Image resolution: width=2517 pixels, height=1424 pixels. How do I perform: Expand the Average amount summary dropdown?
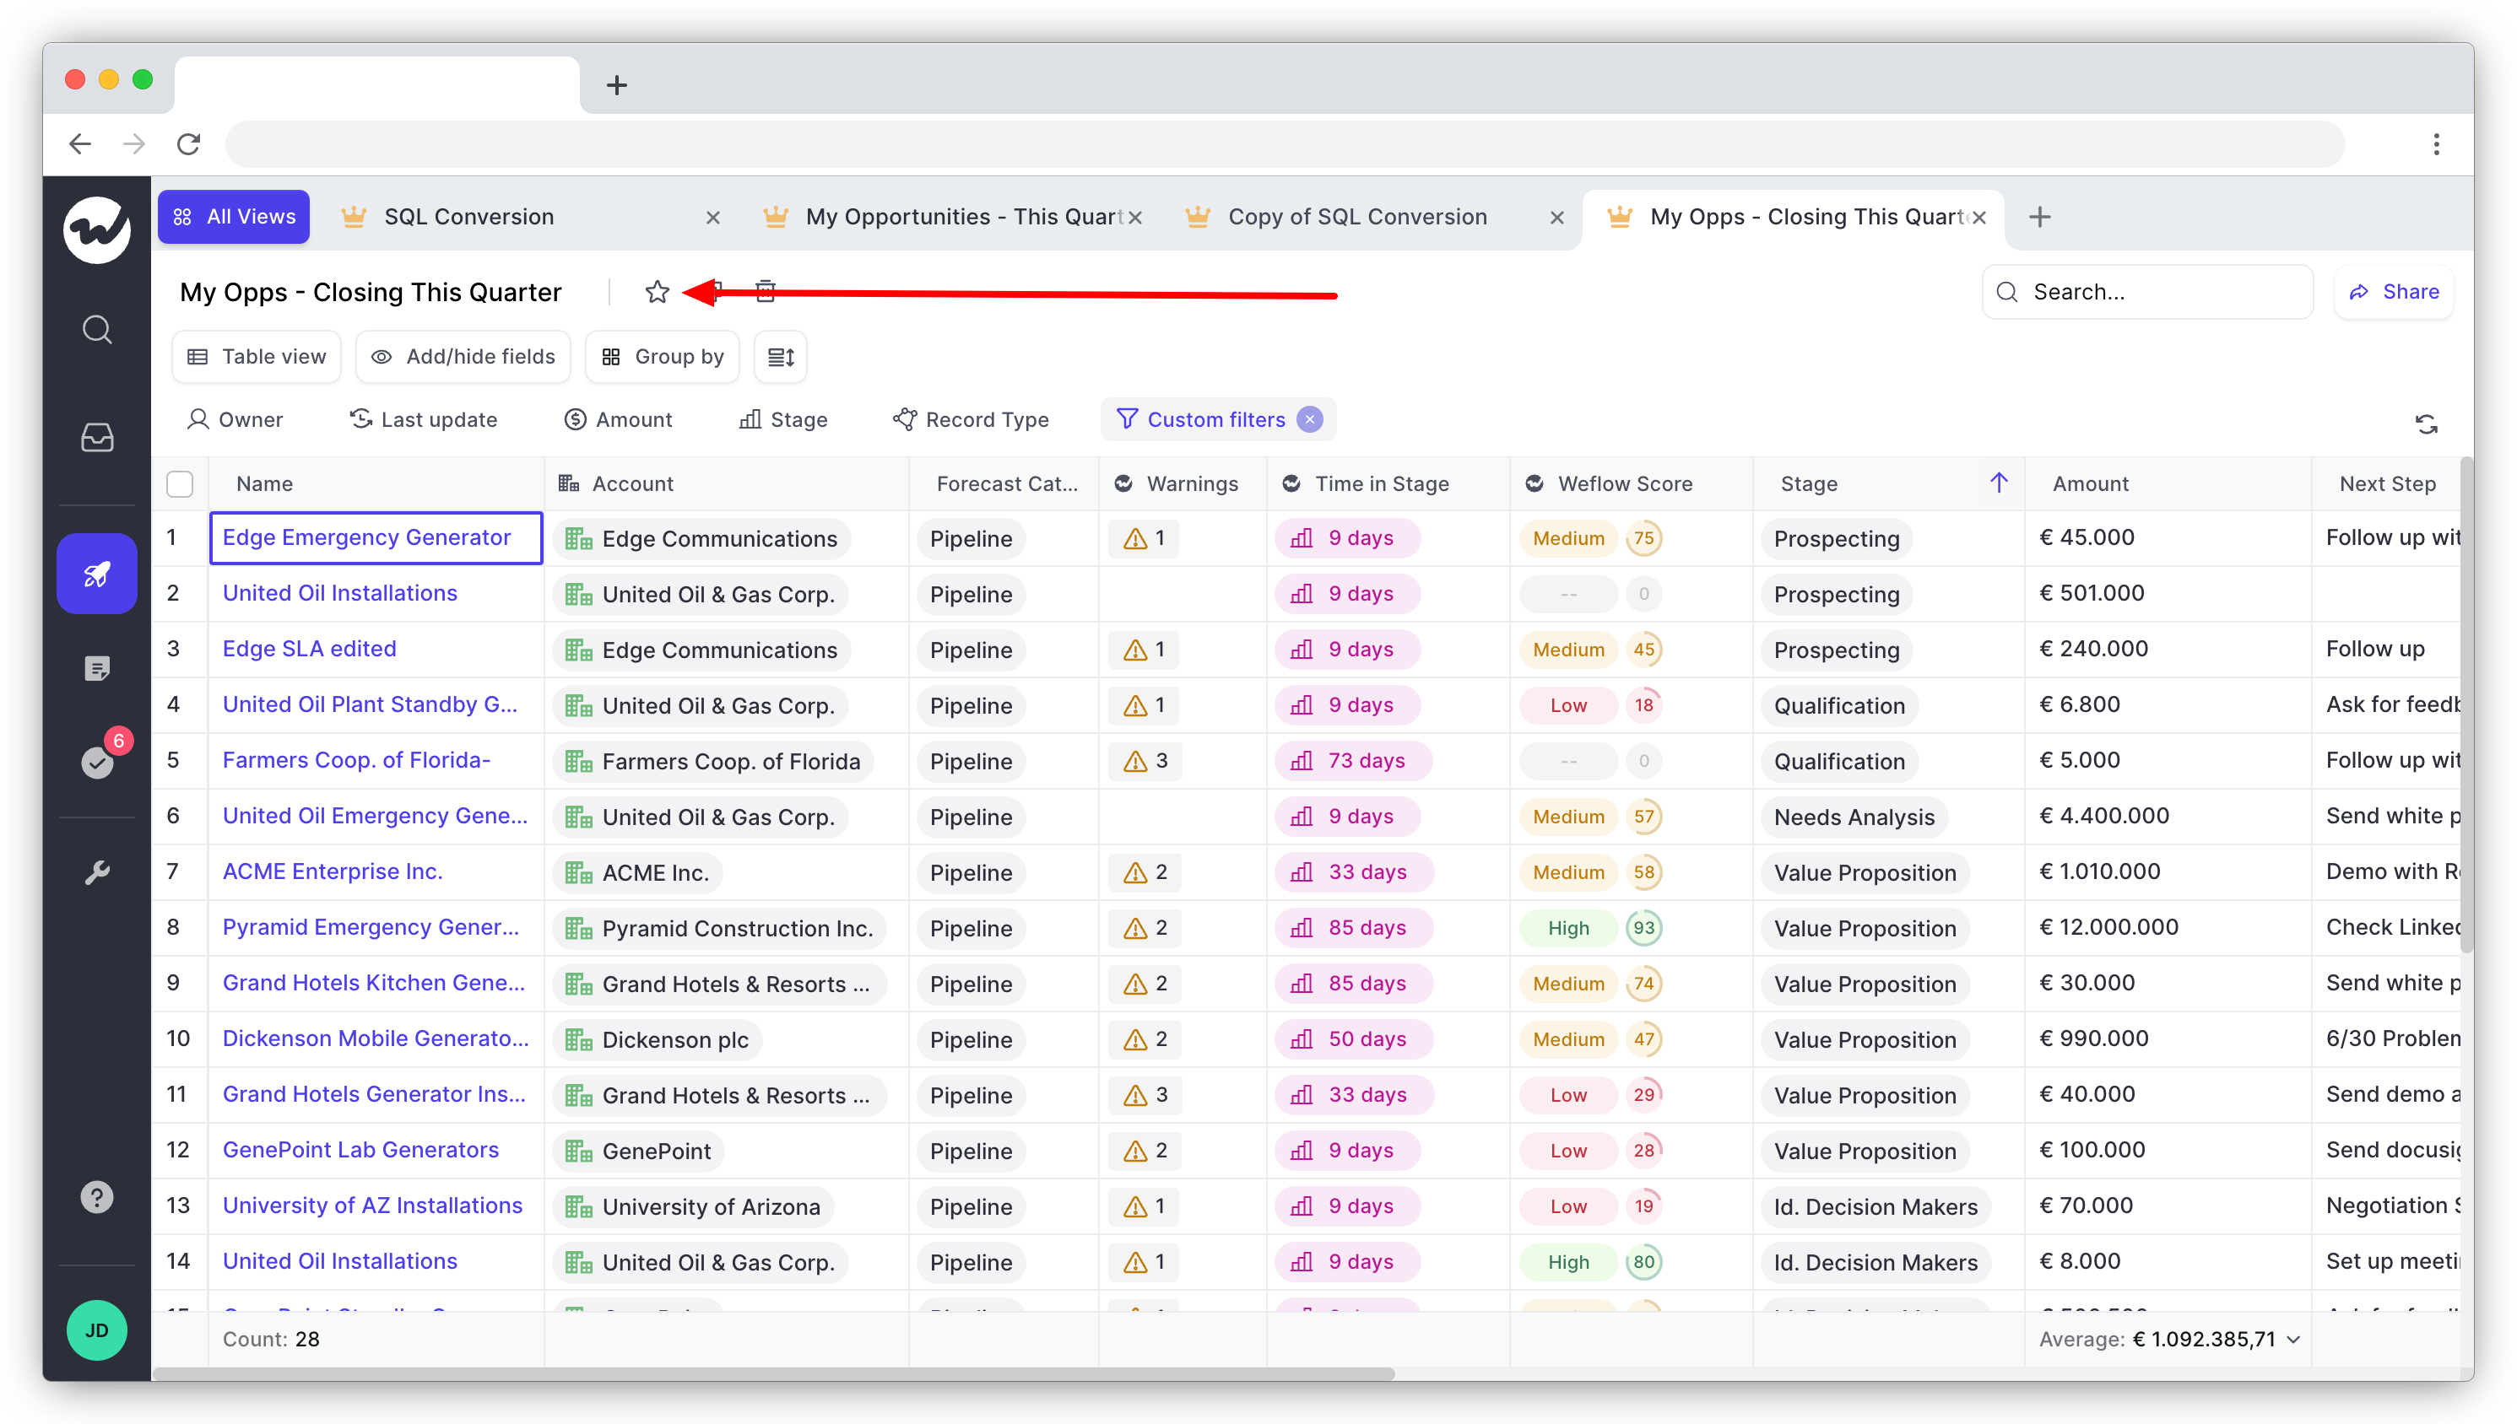tap(2293, 1340)
